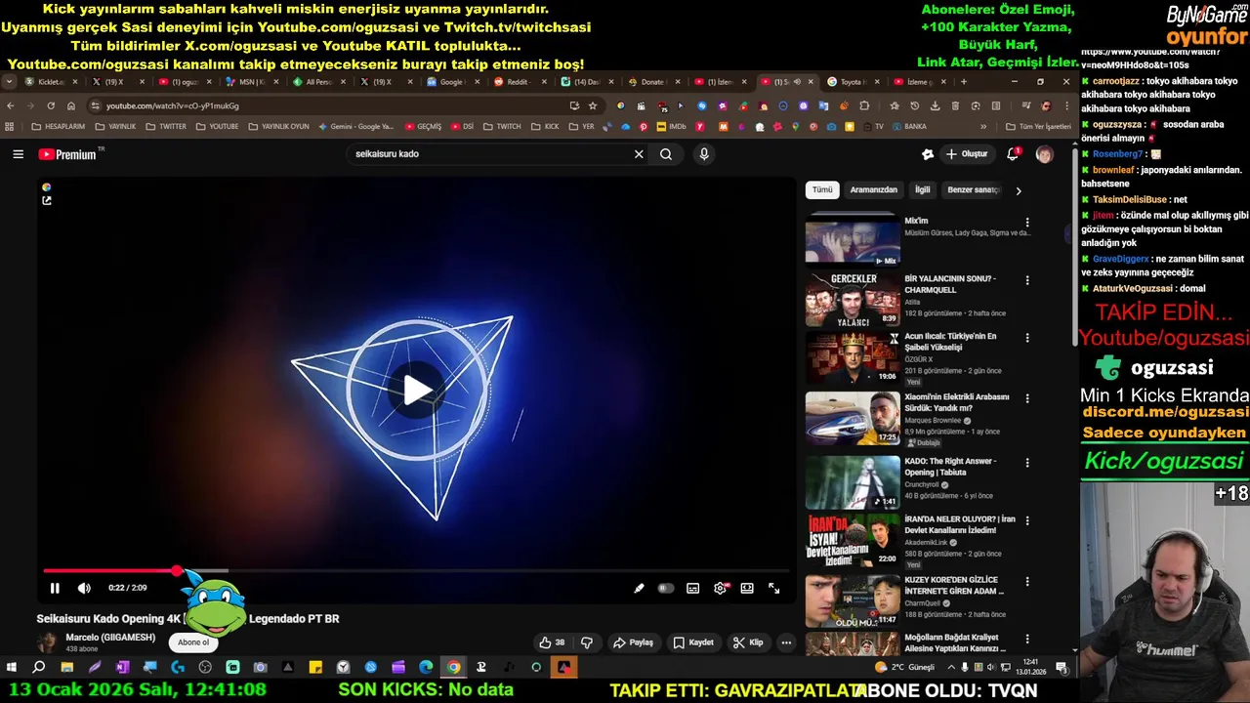Open Xiaomi electric car video thumbnail
The height and width of the screenshot is (703, 1250).
coord(853,418)
